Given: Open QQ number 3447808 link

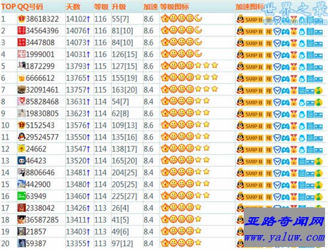Looking at the screenshot, I should pos(40,42).
